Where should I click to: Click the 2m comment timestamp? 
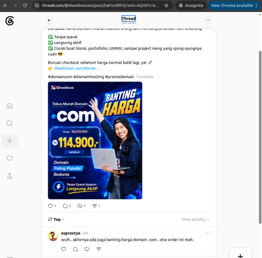(85, 233)
